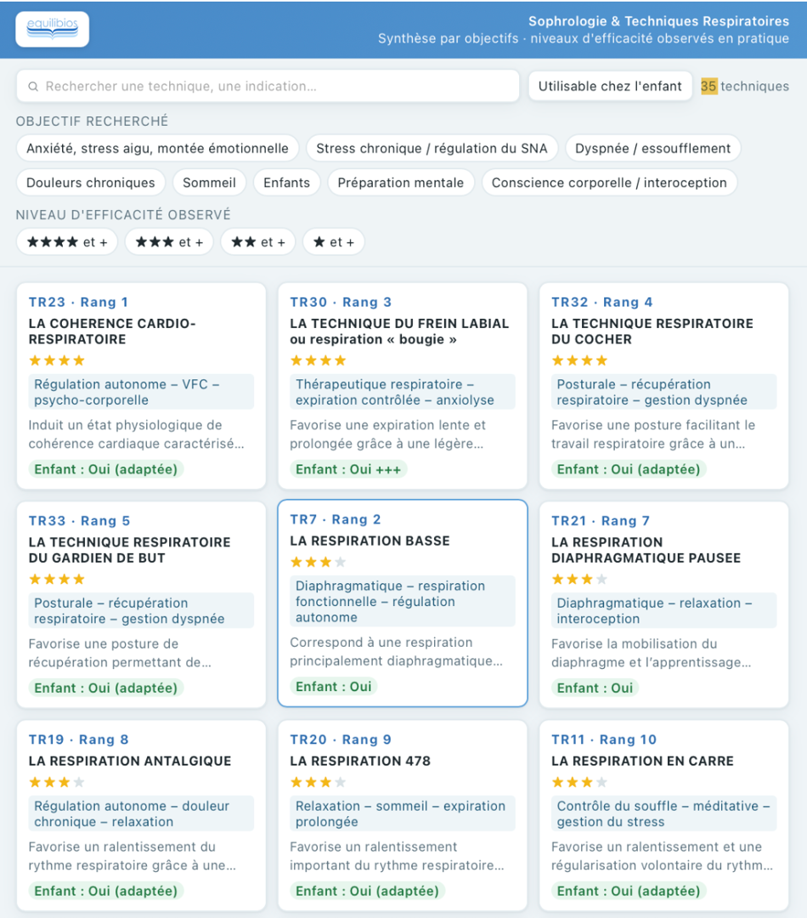Click 'Enfant : Oui' badge on TR7 card

334,687
